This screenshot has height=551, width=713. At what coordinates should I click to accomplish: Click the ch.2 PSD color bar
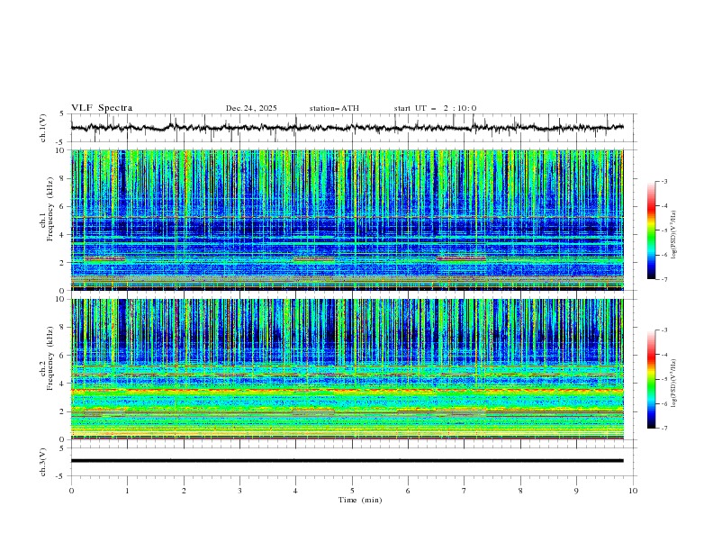pyautogui.click(x=652, y=379)
